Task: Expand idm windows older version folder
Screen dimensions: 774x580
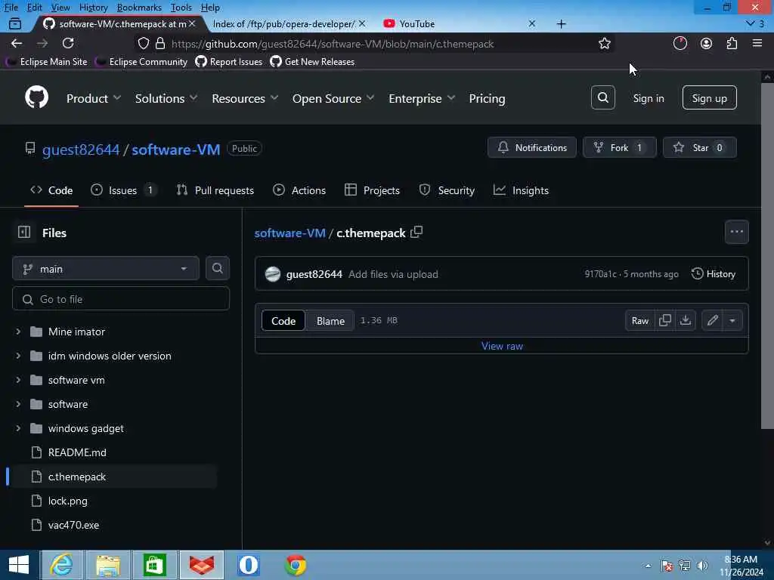Action: click(18, 356)
